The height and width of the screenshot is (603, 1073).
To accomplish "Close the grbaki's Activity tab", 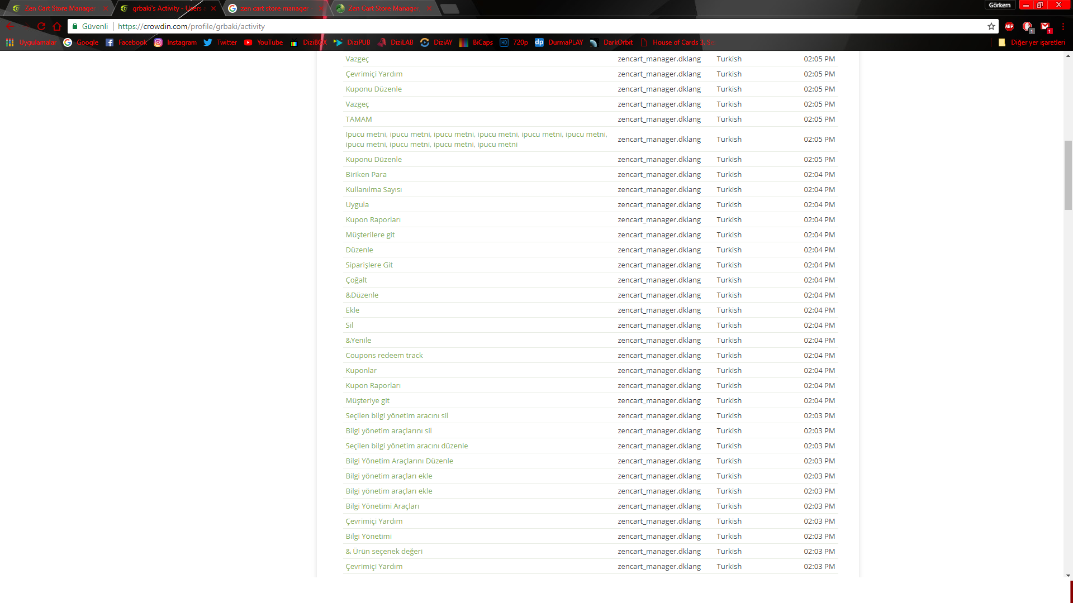I will (x=213, y=8).
